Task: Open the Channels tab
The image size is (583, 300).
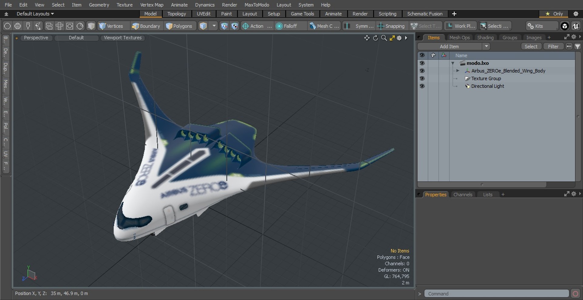Action: click(x=463, y=195)
